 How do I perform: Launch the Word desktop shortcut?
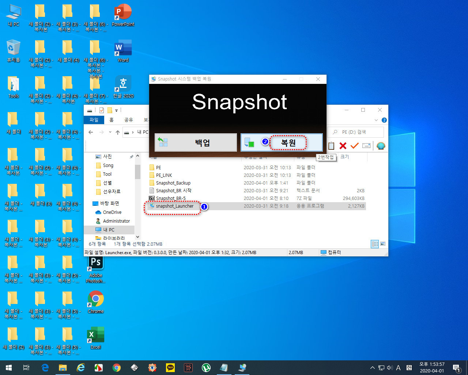(x=123, y=51)
